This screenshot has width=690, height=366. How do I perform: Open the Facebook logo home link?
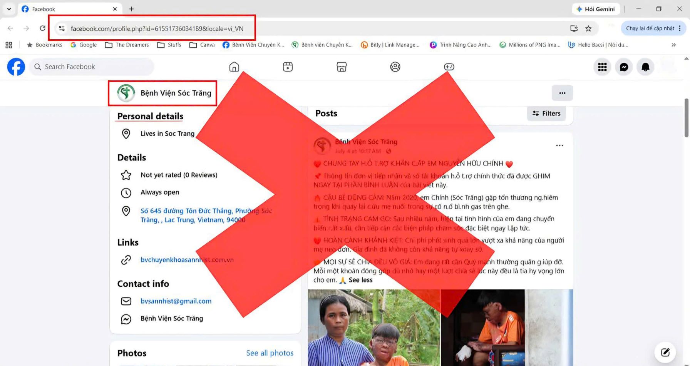pos(16,67)
